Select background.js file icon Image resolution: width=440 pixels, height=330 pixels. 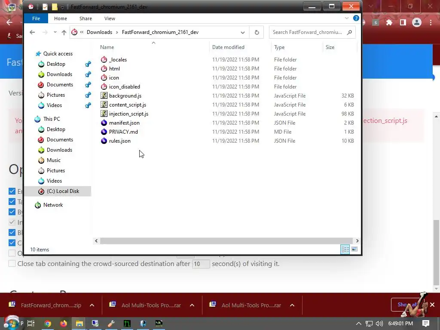[104, 95]
